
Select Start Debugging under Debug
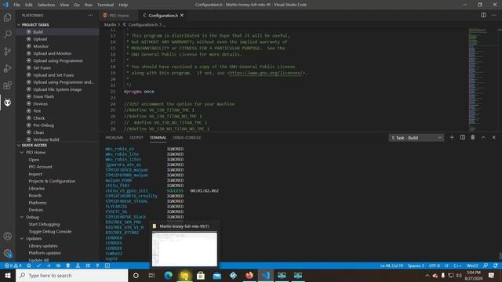44,224
